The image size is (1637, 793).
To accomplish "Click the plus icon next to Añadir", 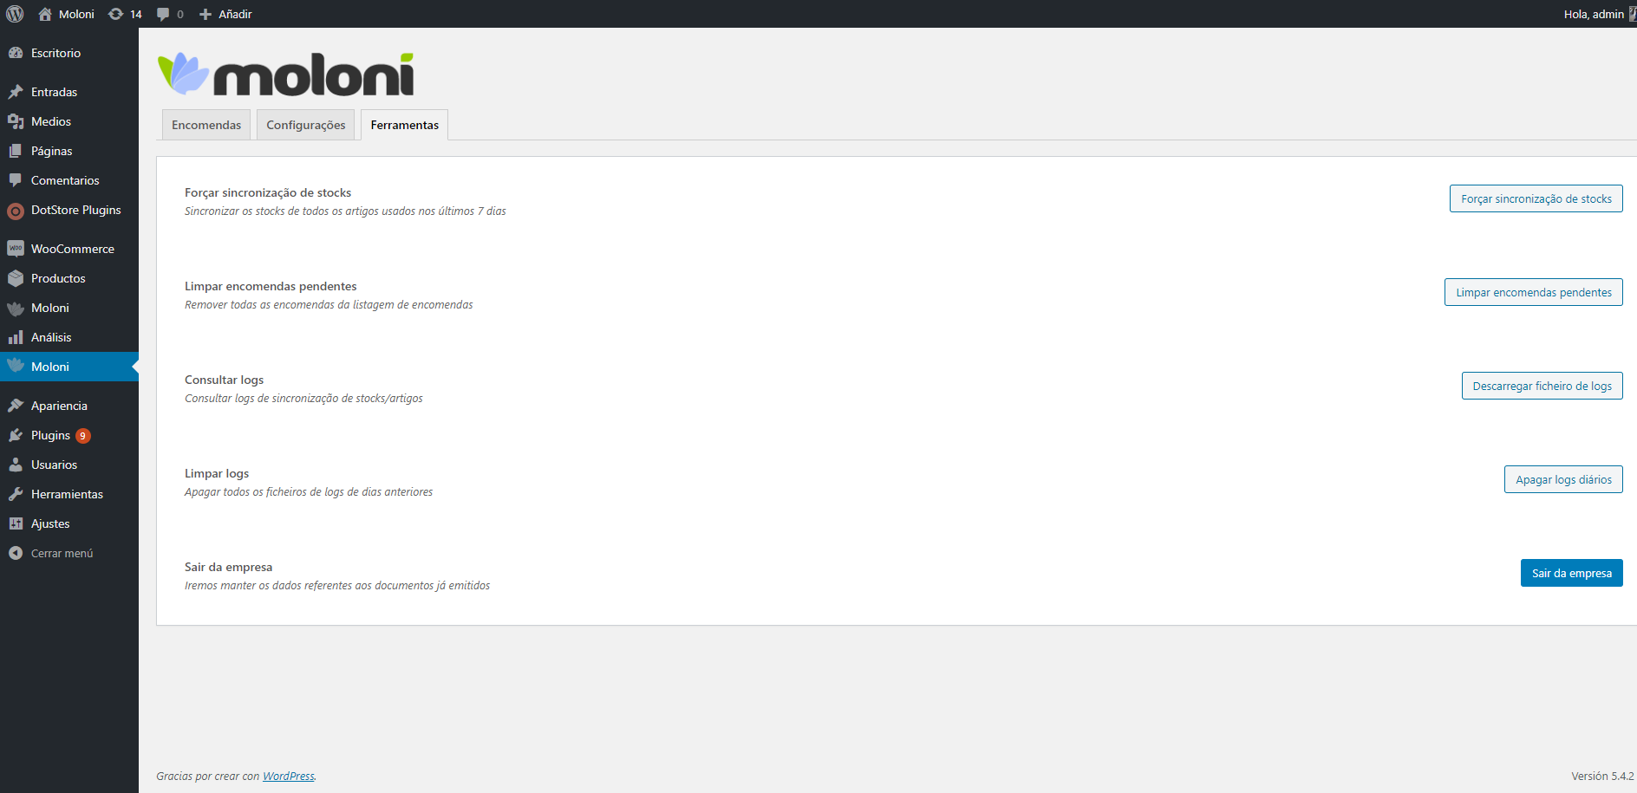I will 205,14.
